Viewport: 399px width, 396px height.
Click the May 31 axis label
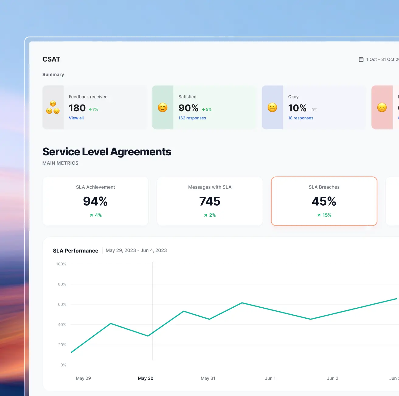click(x=208, y=378)
